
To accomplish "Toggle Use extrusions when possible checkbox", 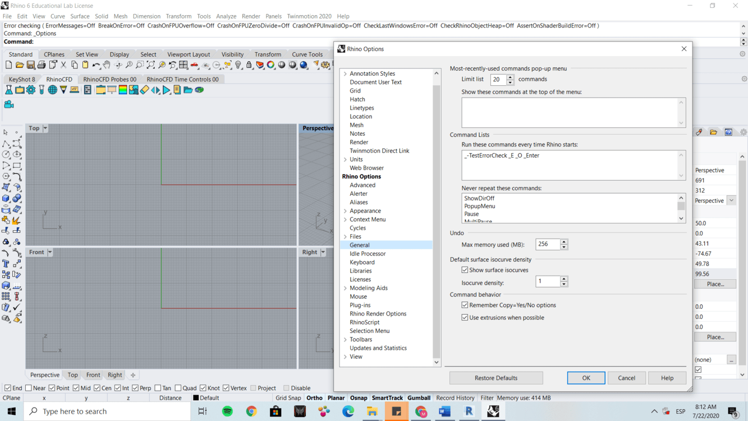I will click(465, 318).
